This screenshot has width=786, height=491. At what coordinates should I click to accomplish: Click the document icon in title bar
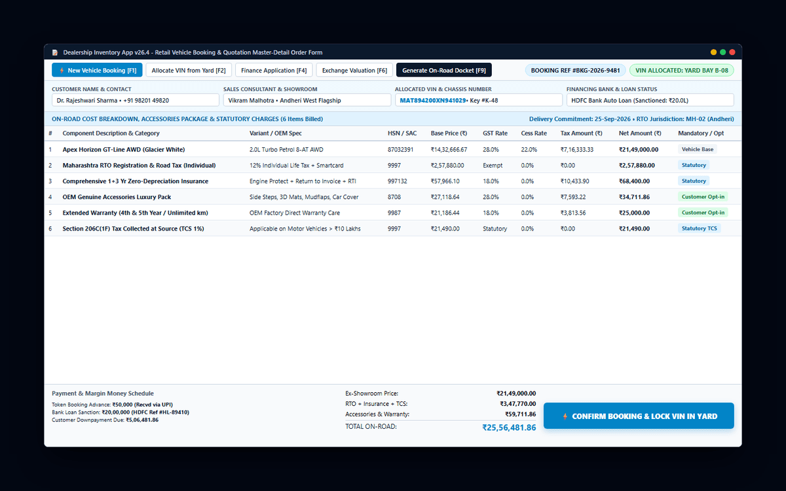[x=56, y=52]
